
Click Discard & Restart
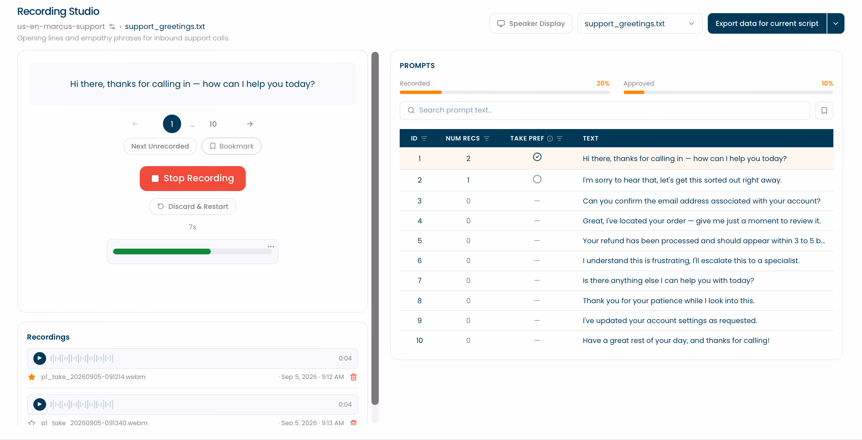point(193,207)
